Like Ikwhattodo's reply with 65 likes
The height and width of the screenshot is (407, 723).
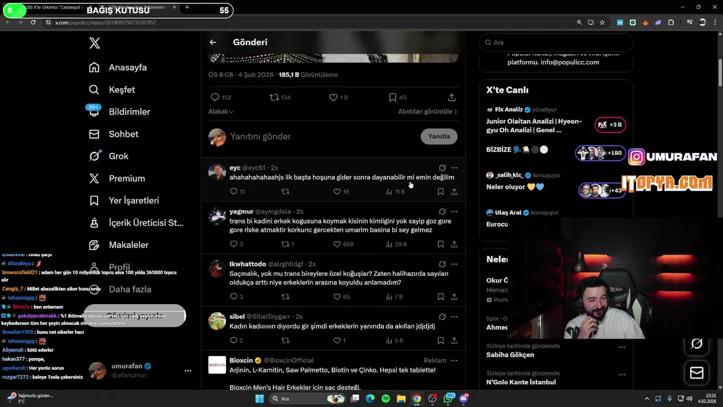tap(337, 297)
